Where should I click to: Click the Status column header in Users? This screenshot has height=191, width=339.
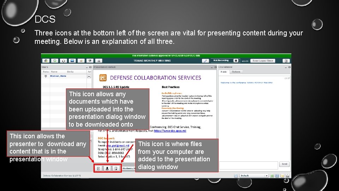(x=46, y=72)
